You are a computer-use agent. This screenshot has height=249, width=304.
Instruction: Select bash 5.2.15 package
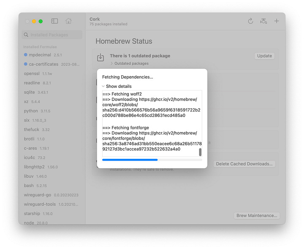click(52, 186)
